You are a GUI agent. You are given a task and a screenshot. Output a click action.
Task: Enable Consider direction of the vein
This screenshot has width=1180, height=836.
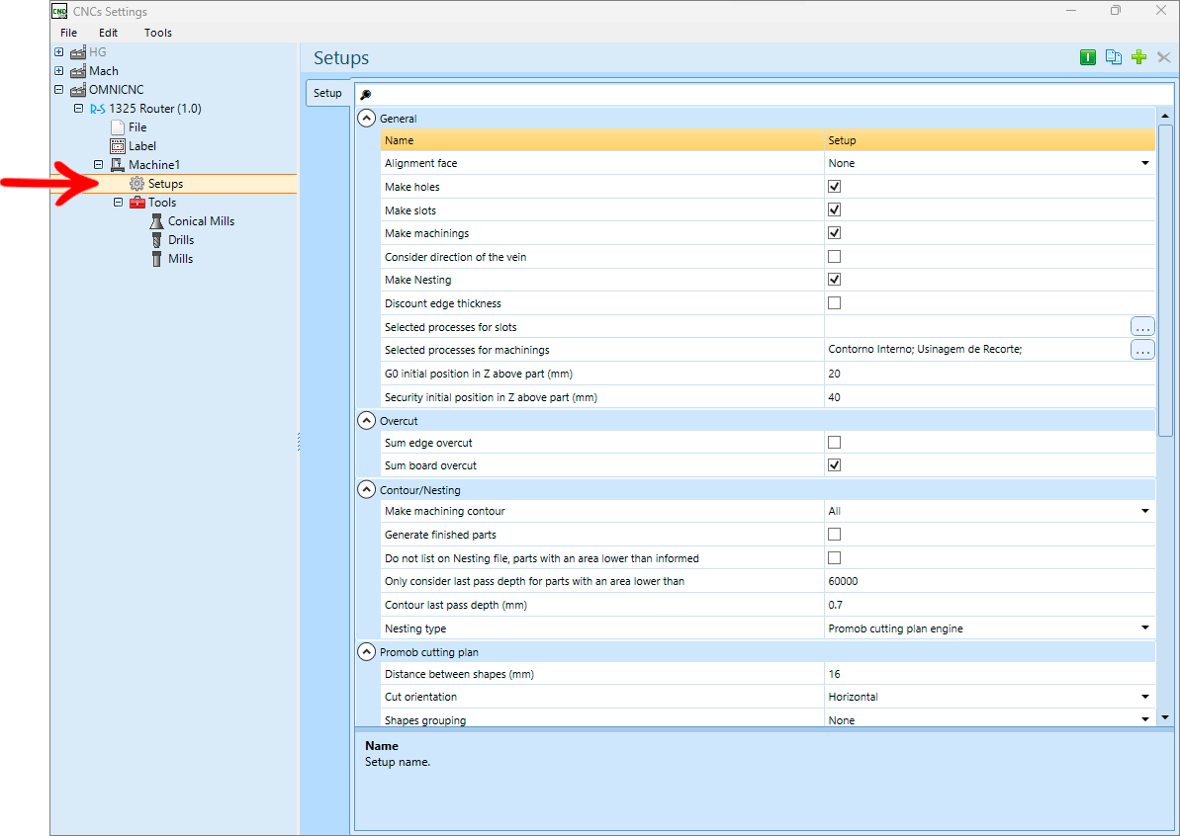tap(834, 256)
